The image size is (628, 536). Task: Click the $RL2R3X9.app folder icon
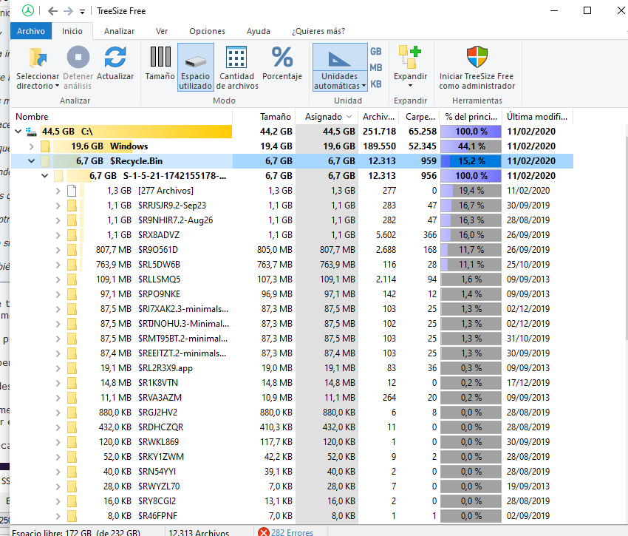[72, 368]
